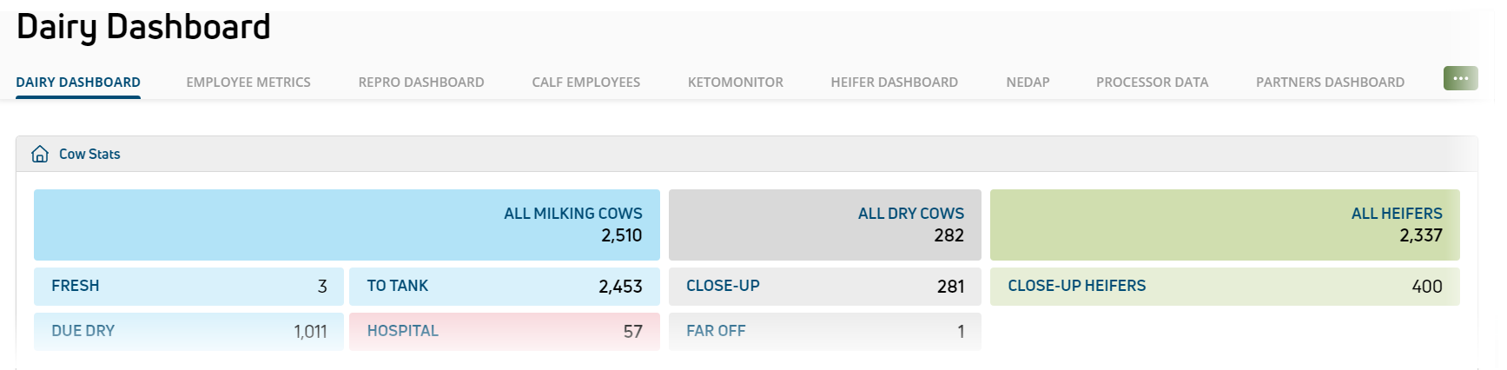Click the All Heifers tile
Viewport: 1507px width, 370px height.
(1225, 225)
